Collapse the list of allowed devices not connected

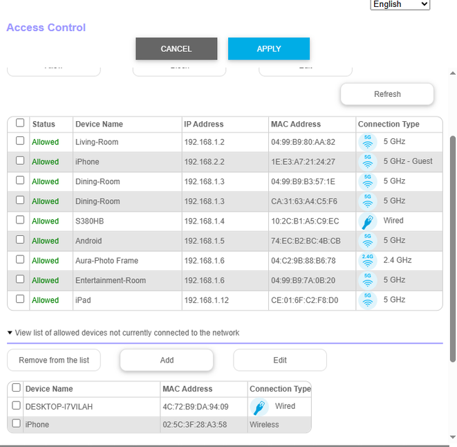coord(10,333)
